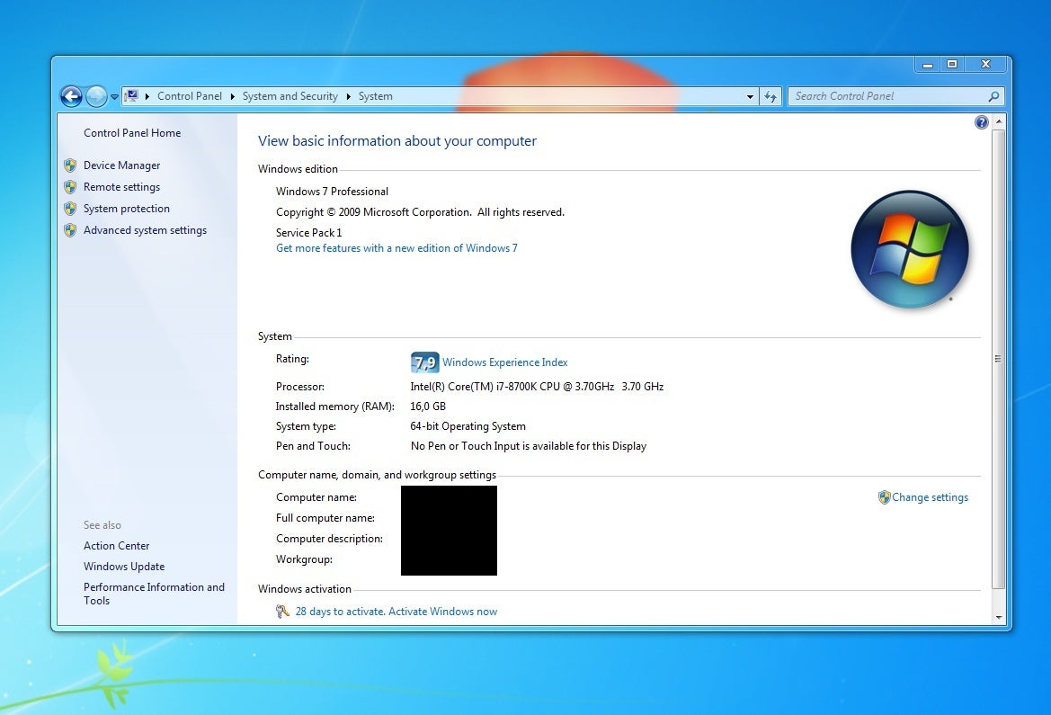Click Get more features with new edition link

pyautogui.click(x=396, y=248)
